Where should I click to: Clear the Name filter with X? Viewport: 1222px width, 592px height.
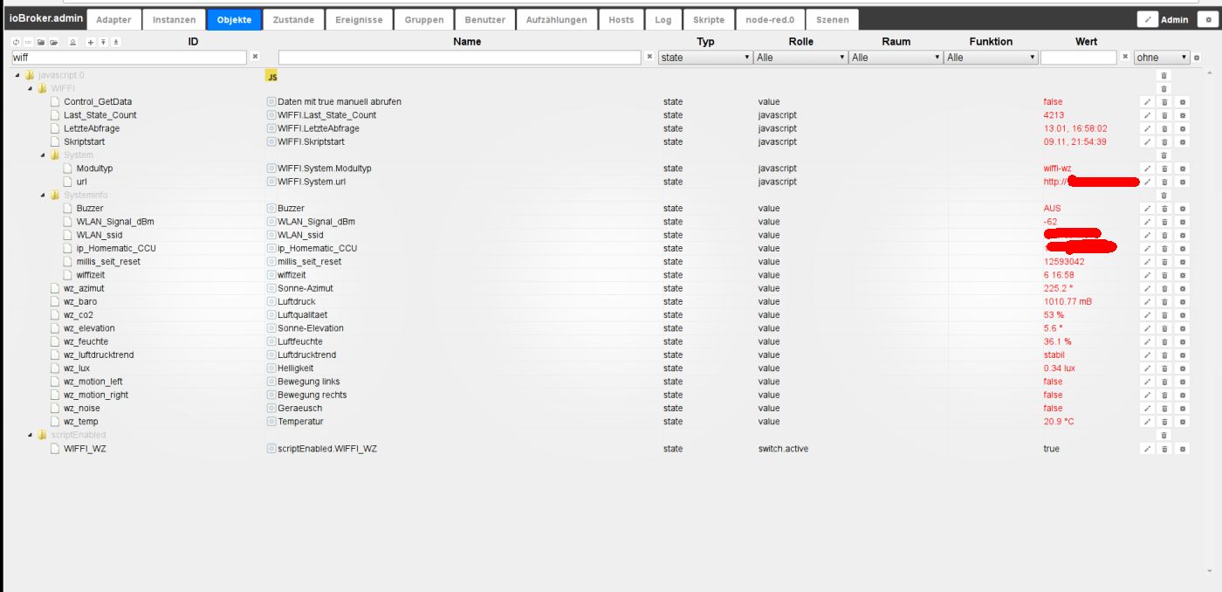click(649, 57)
